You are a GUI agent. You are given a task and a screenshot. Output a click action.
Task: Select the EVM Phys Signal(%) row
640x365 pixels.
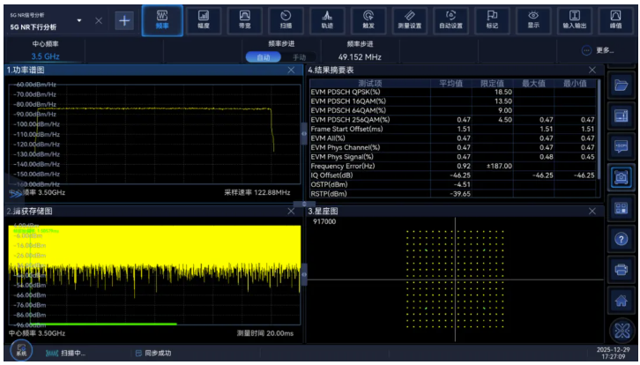(x=452, y=157)
